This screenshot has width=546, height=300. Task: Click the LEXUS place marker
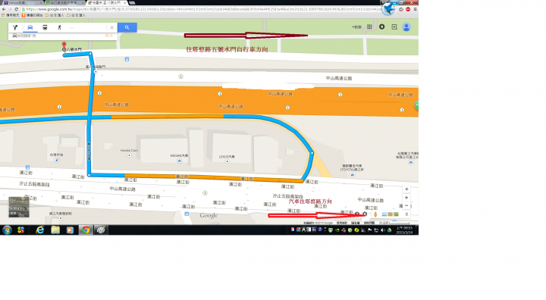[x=227, y=161]
